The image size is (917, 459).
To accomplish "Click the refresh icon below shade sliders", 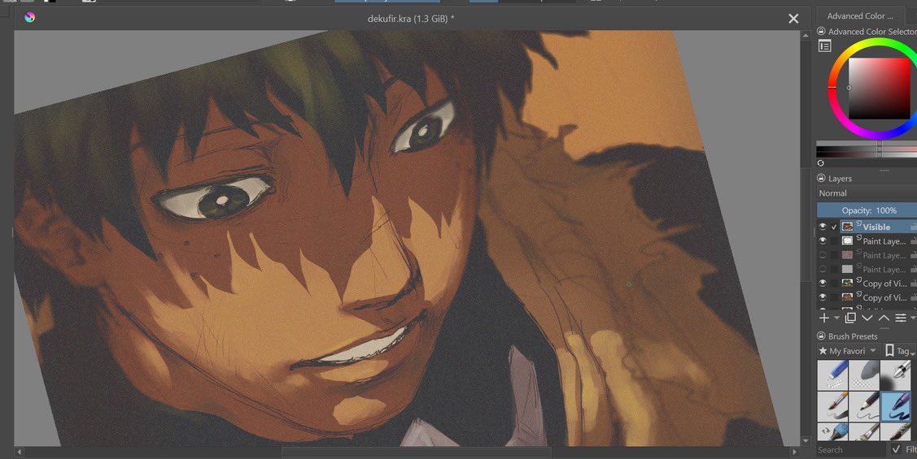I will click(x=820, y=163).
